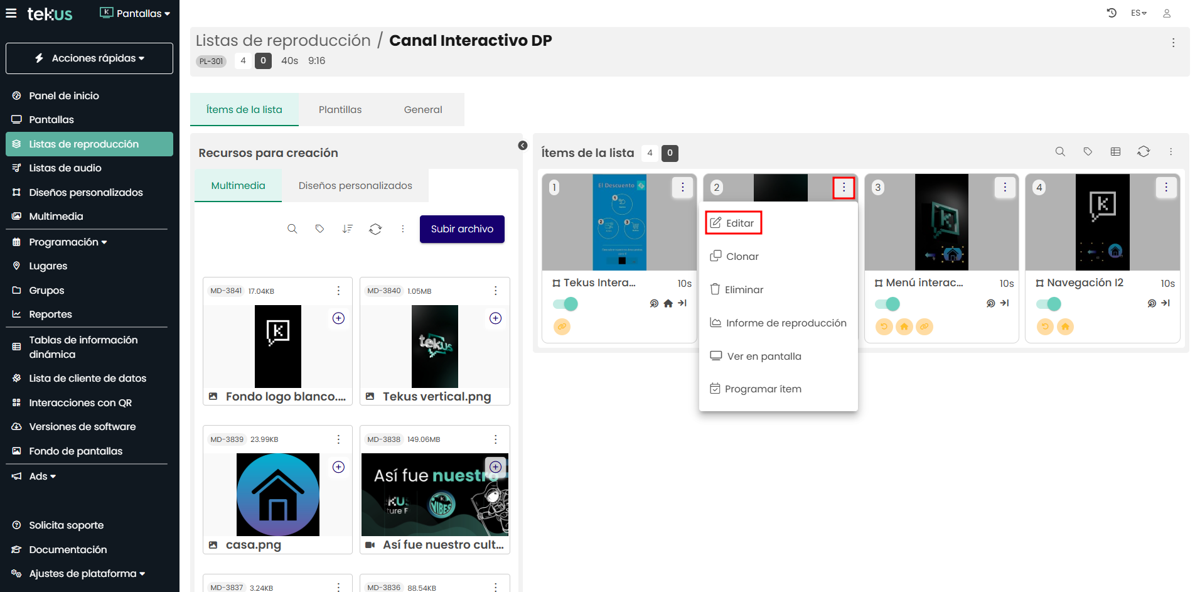Select Clonar from the context menu

(x=742, y=256)
